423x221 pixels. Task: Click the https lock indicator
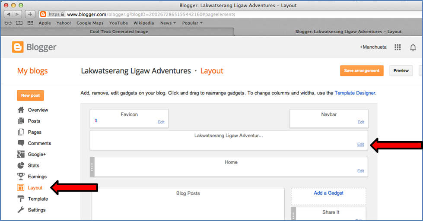pos(56,14)
